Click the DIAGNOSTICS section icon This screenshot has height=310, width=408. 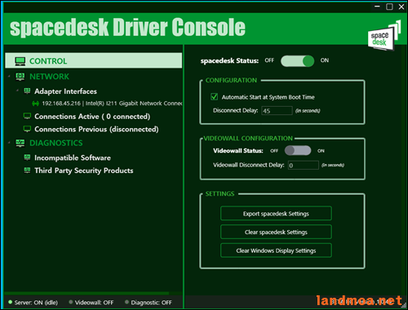[20, 143]
